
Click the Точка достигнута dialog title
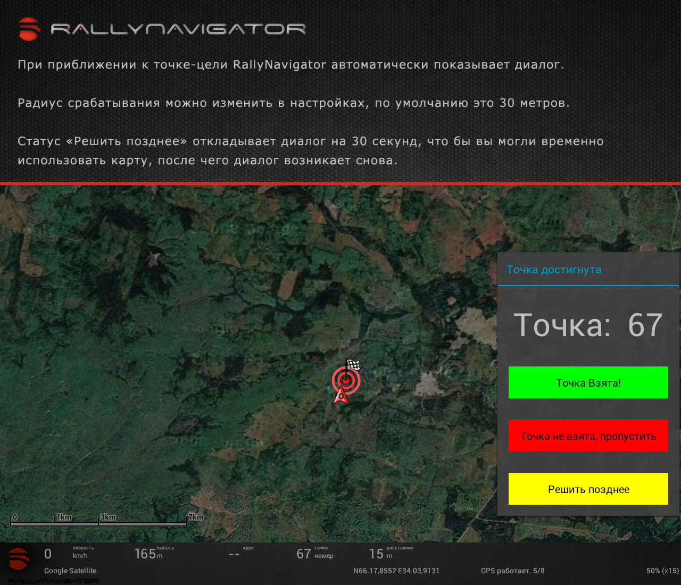point(554,270)
